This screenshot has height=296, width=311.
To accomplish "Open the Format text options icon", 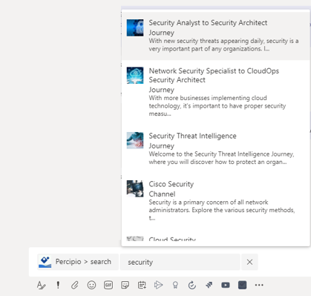I will tap(42, 285).
